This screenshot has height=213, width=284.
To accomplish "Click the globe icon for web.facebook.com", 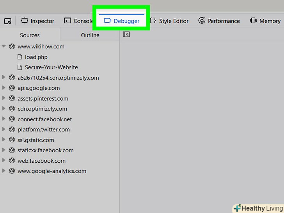I will [x=12, y=160].
